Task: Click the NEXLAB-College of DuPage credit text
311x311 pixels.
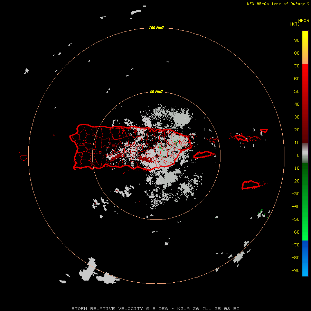Action: pos(276,4)
